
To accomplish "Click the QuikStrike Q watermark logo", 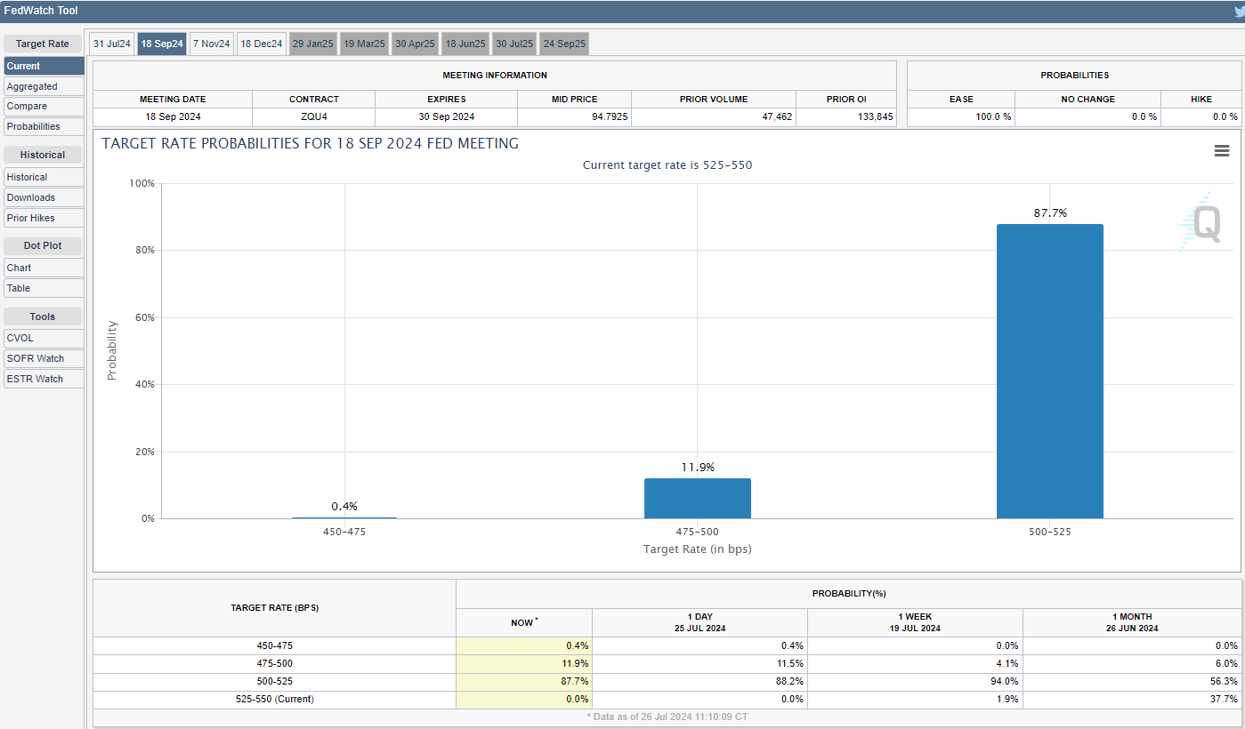I will click(x=1204, y=223).
